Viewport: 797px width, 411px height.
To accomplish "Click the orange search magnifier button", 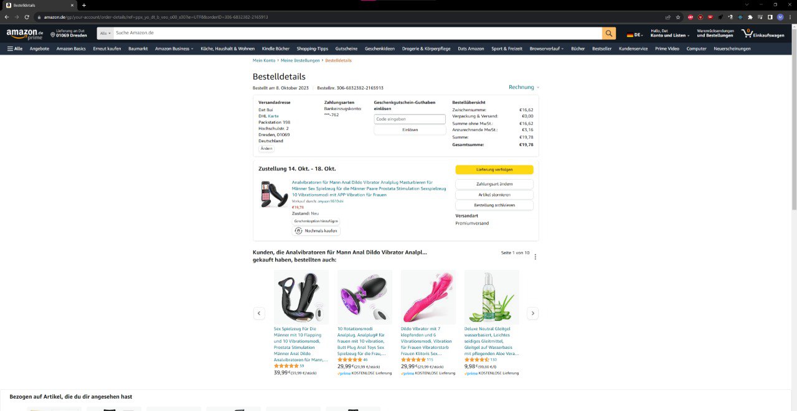I will [609, 33].
